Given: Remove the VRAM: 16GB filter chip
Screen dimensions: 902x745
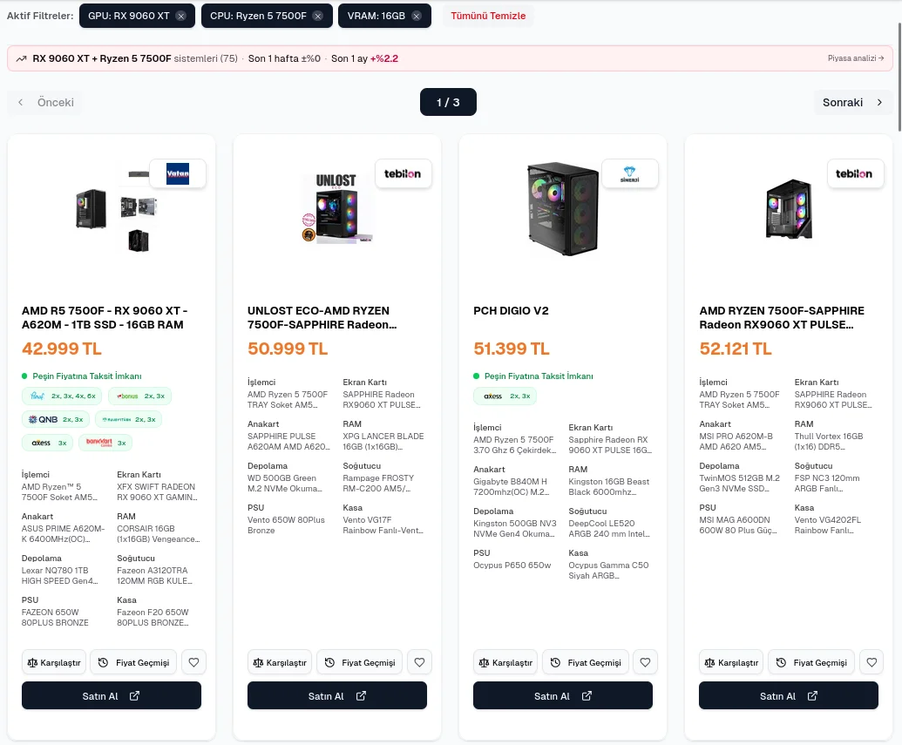Looking at the screenshot, I should (x=417, y=16).
